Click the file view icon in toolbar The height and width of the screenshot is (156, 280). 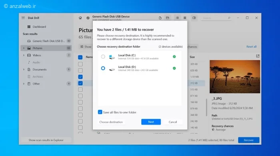(x=160, y=18)
